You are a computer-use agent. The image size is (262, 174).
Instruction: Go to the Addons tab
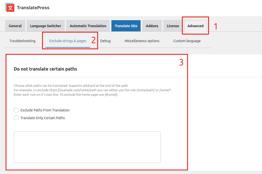pos(152,26)
